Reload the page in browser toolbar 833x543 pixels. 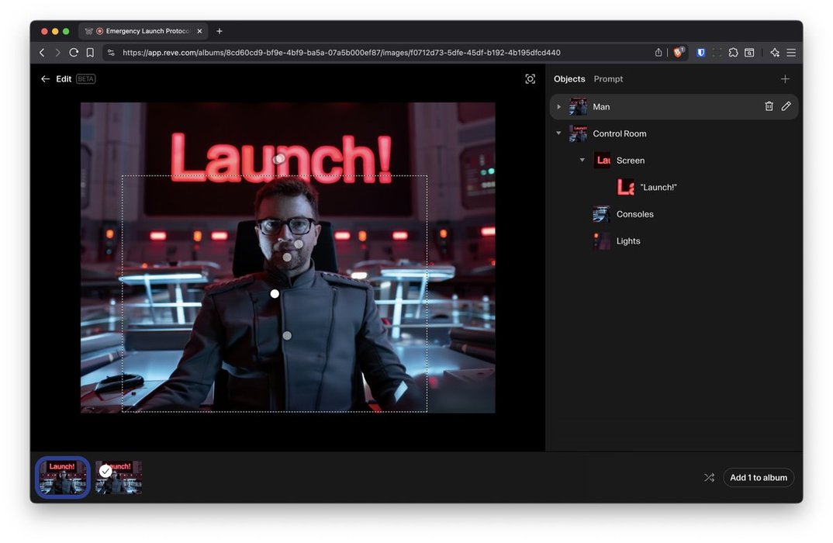(74, 53)
